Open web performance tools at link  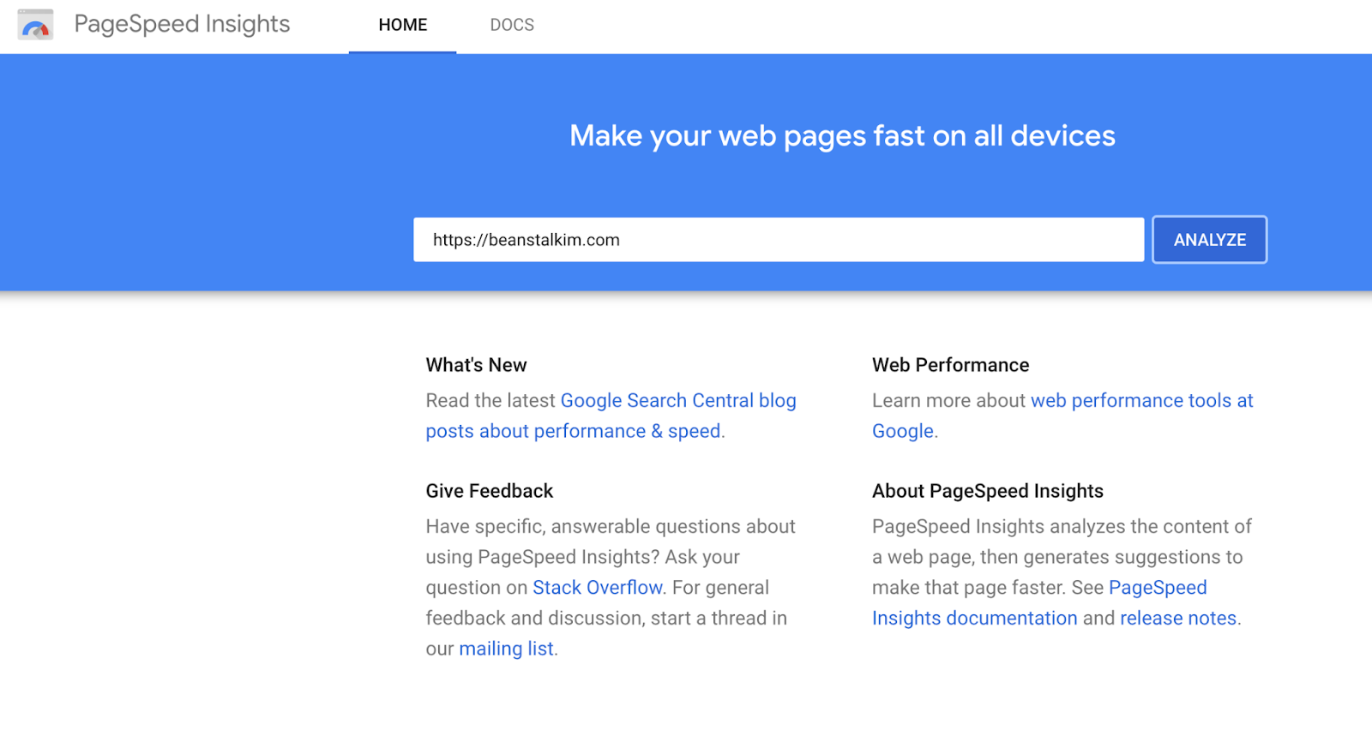(x=1142, y=400)
